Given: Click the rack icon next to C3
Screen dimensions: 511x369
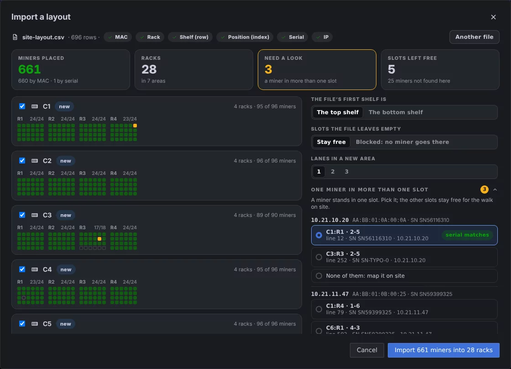Looking at the screenshot, I should pos(35,215).
